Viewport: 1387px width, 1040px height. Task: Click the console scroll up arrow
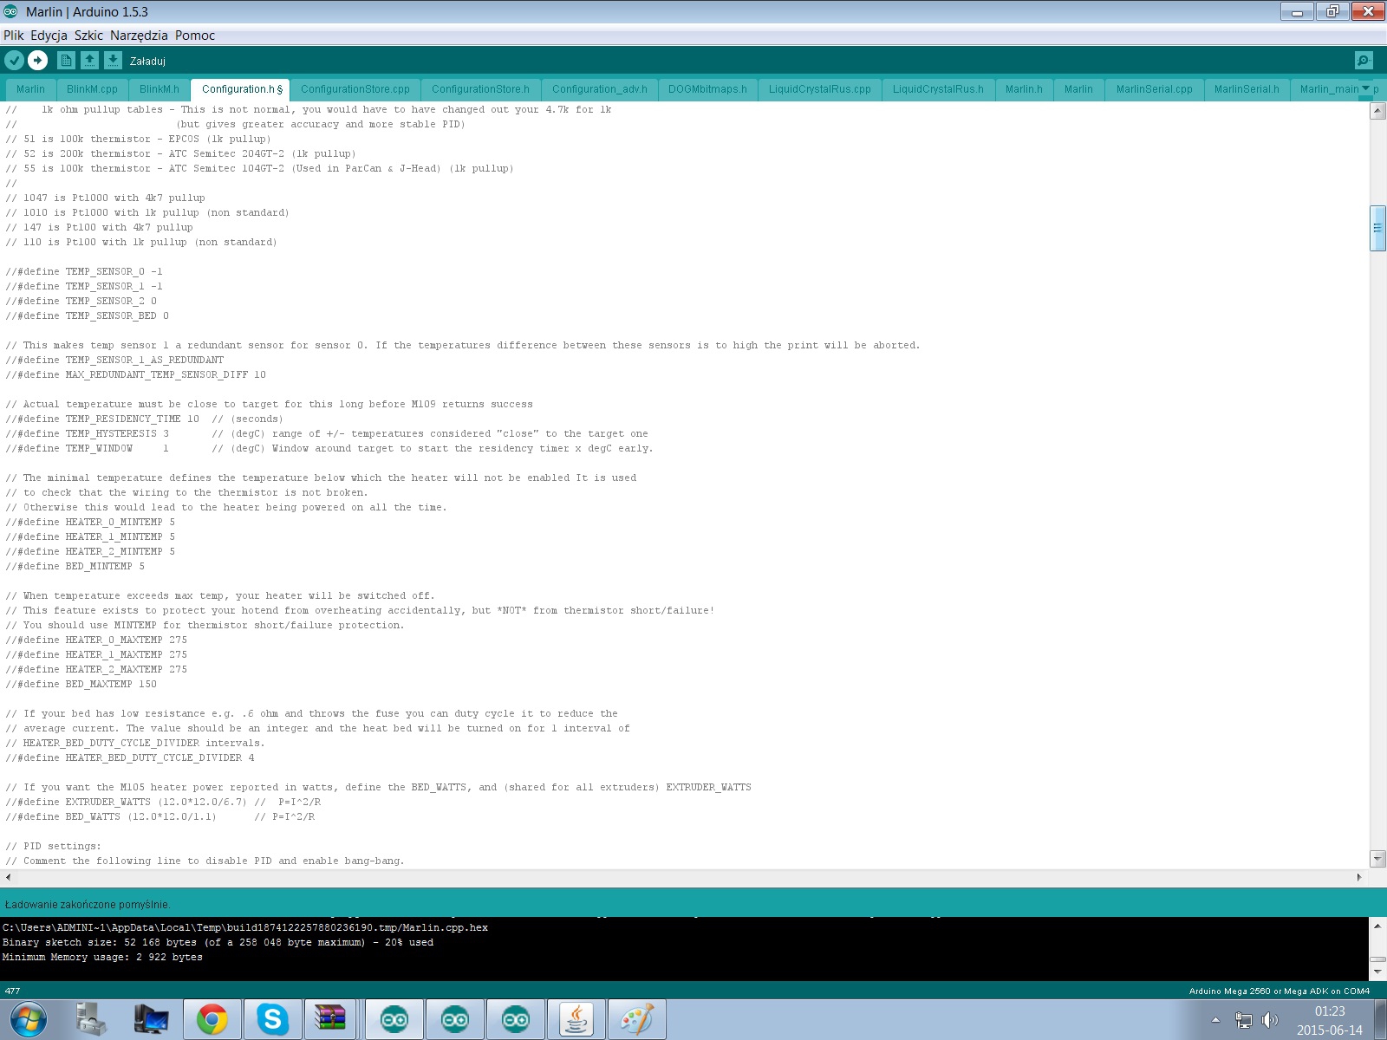coord(1377,926)
